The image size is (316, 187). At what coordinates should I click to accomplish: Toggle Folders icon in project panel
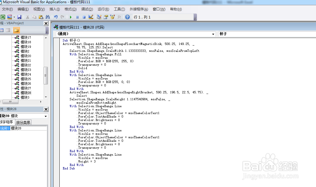pos(16,31)
